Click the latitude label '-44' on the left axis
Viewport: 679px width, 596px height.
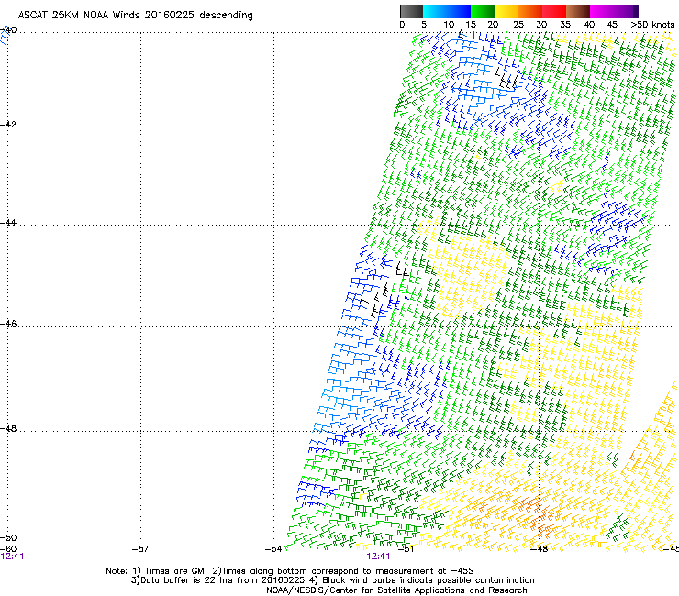point(8,223)
